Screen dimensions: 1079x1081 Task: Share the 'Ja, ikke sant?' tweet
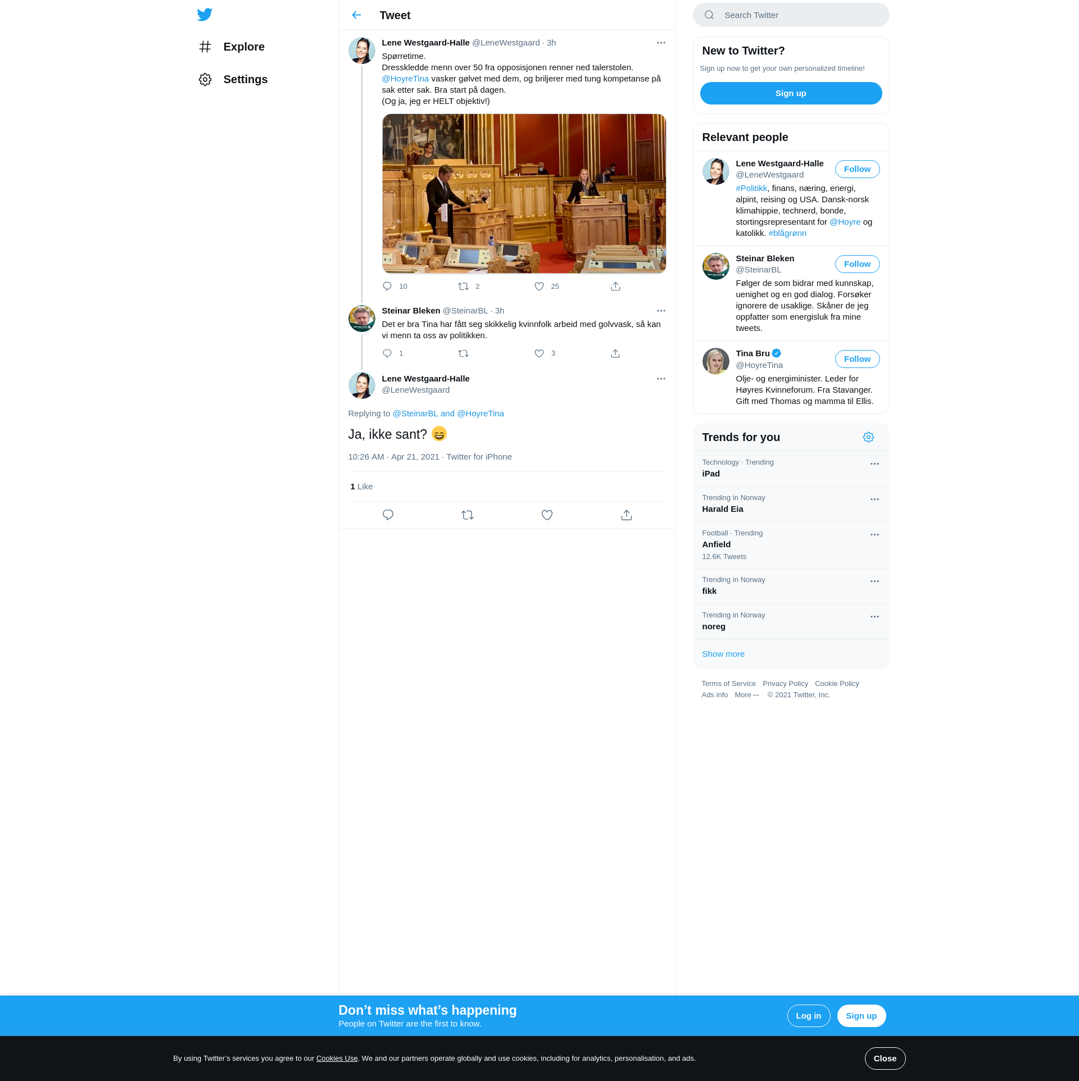coord(627,515)
